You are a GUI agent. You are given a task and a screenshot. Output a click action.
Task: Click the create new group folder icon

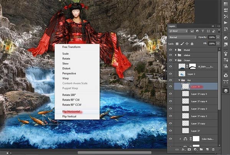[x=201, y=149]
